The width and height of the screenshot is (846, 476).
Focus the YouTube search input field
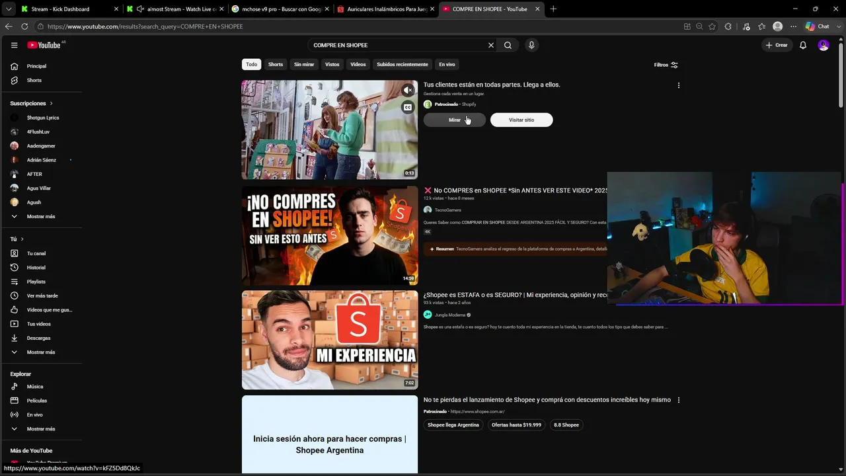[x=398, y=45]
